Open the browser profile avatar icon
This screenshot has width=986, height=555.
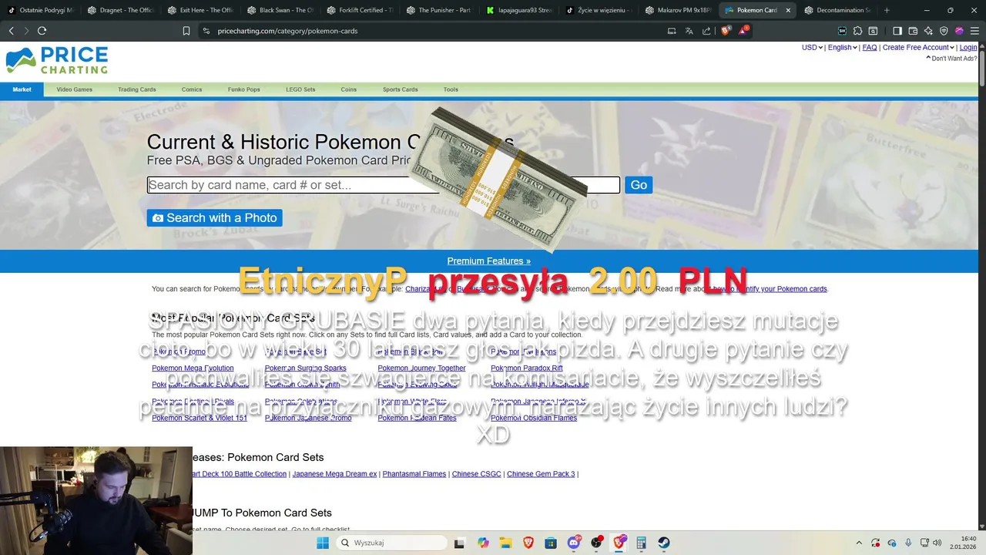coord(959,31)
